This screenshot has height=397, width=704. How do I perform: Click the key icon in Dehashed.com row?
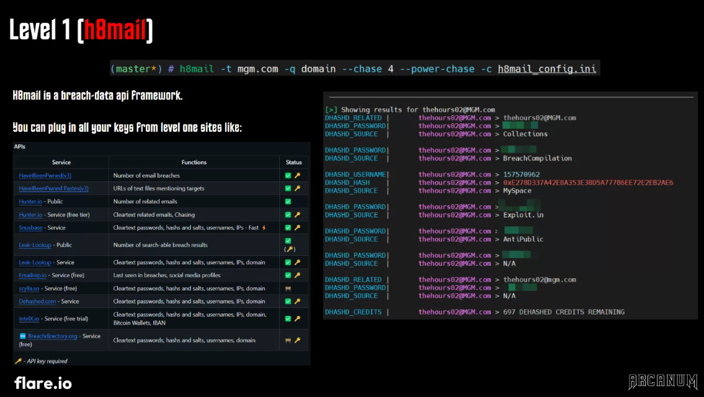point(297,302)
